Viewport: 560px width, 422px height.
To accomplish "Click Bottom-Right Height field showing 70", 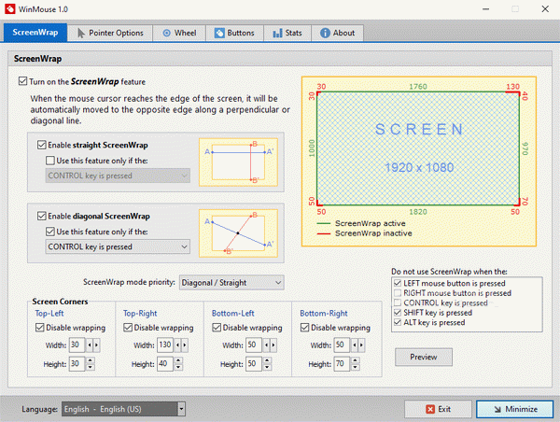I will [342, 364].
